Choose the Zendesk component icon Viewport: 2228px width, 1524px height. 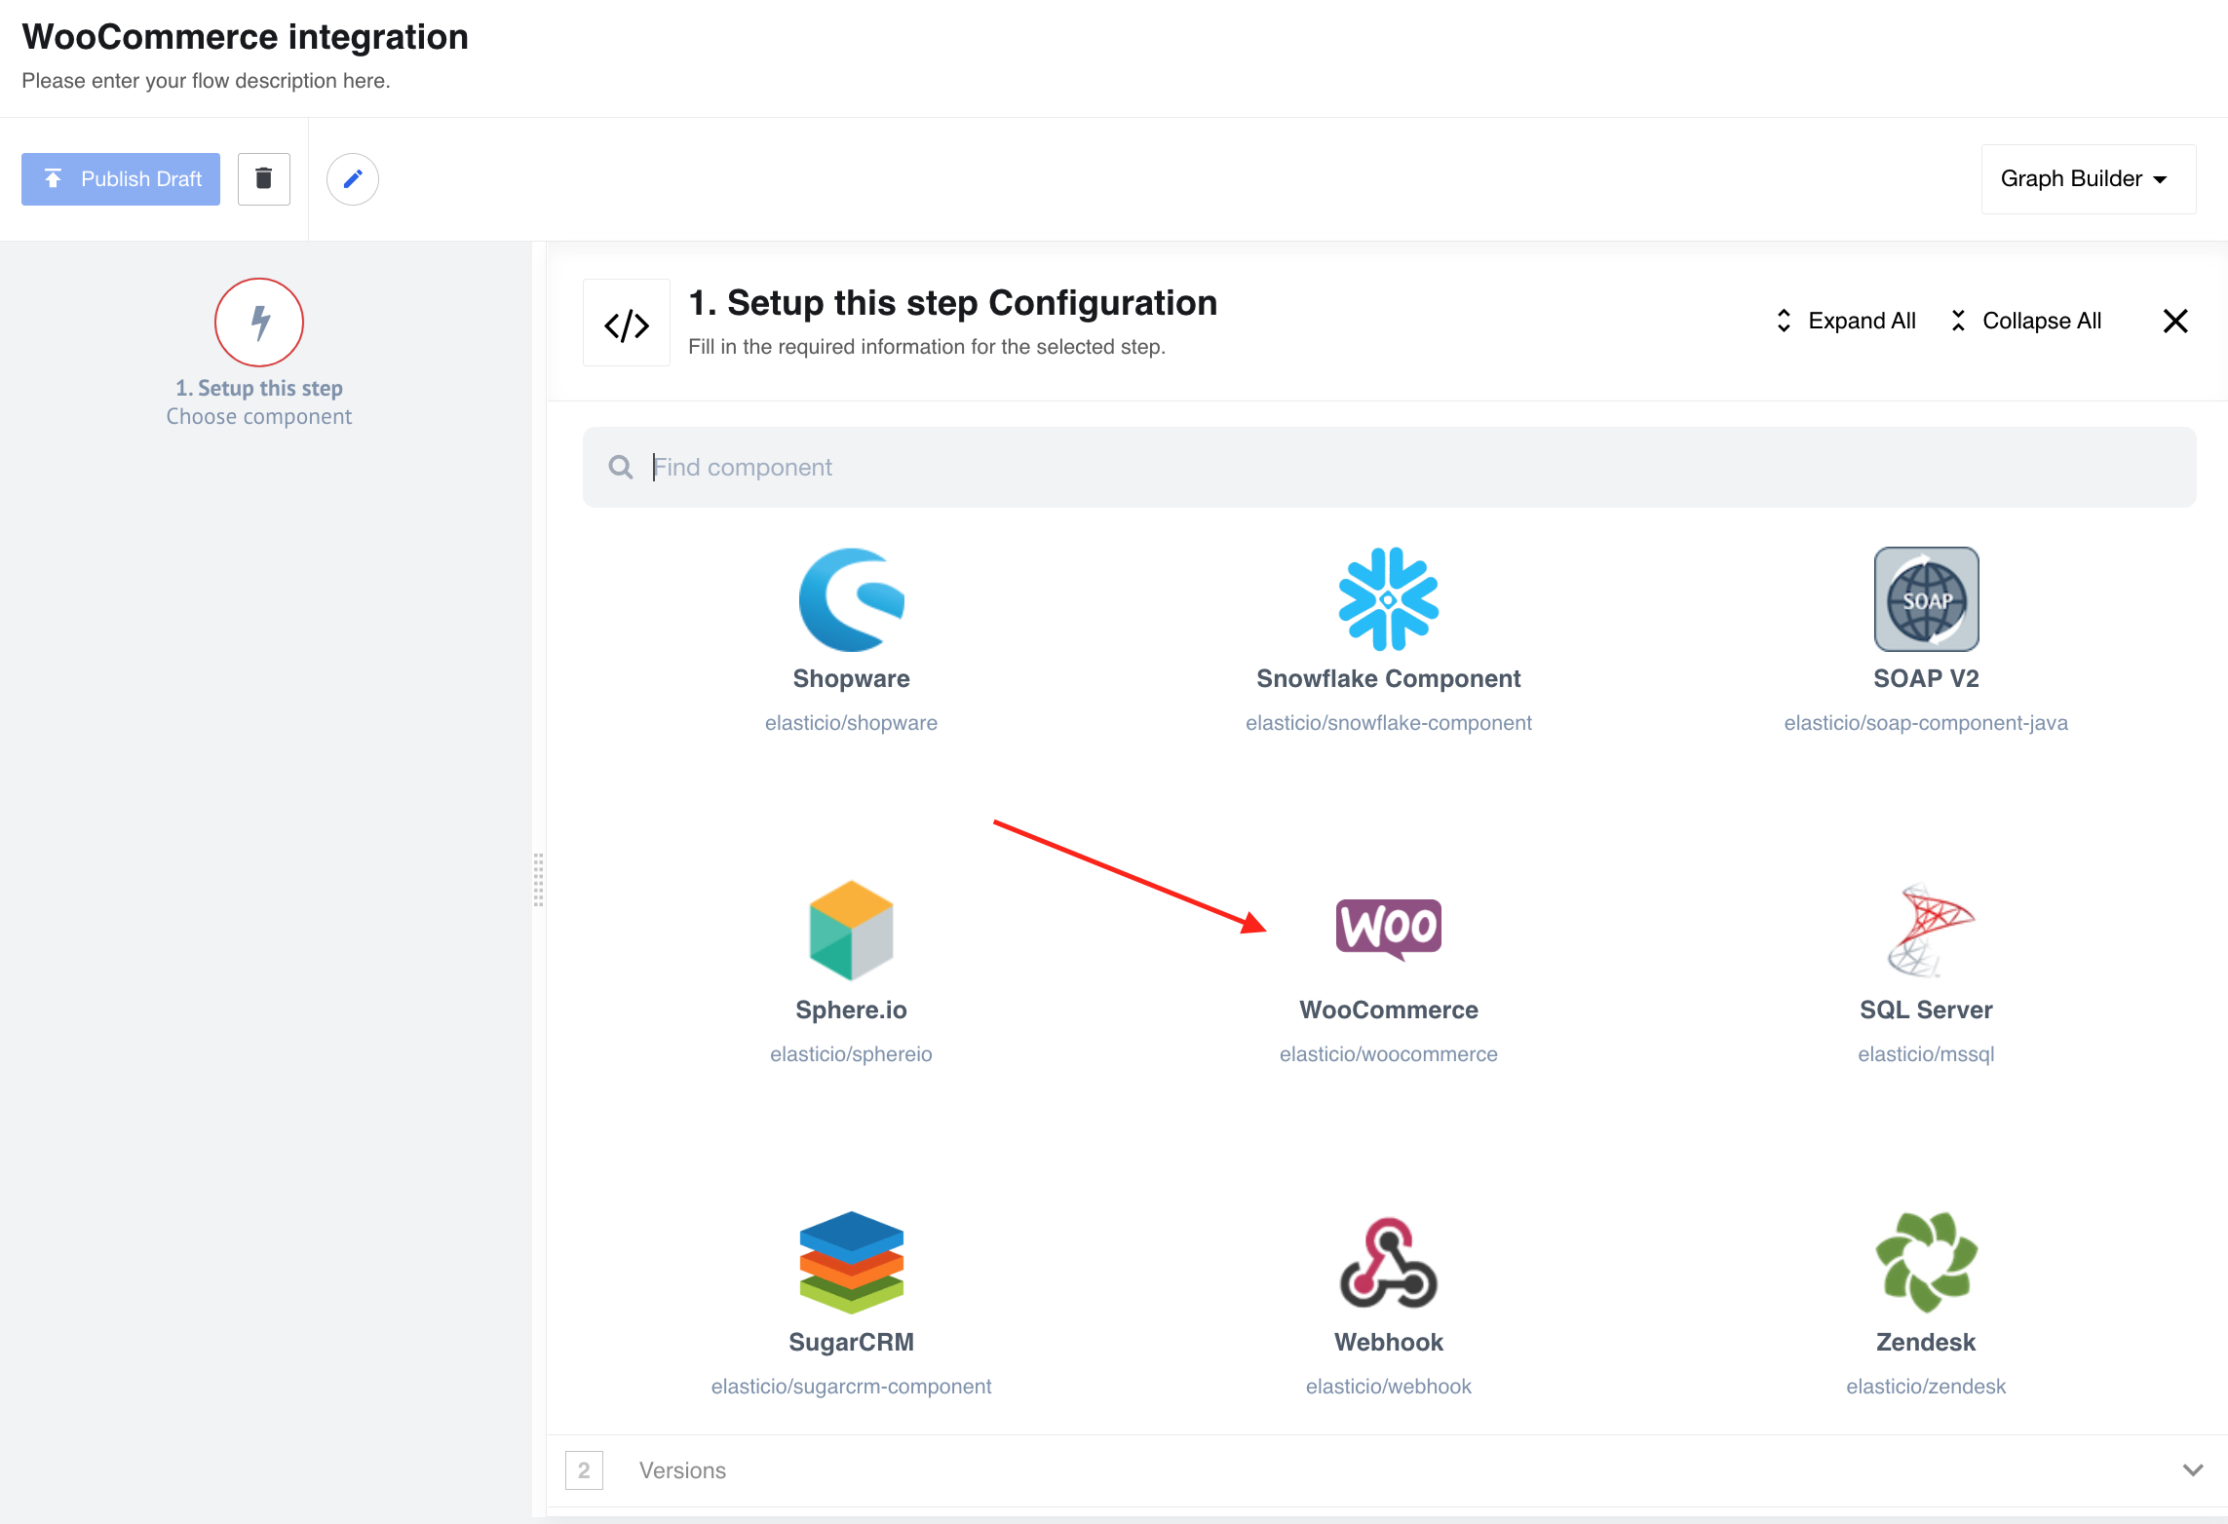tap(1926, 1262)
